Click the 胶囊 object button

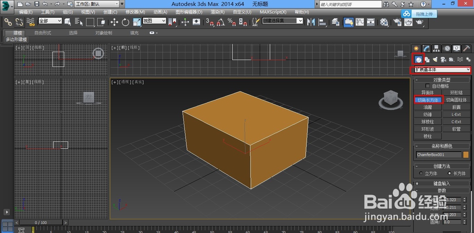456,107
